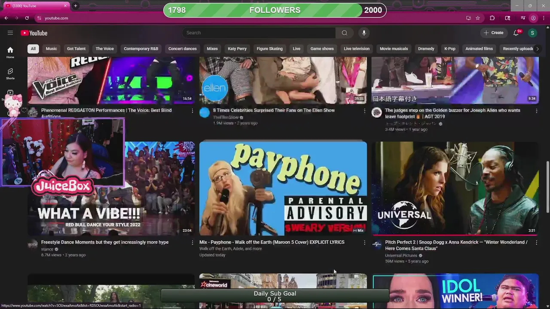The height and width of the screenshot is (309, 550).
Task: Filter by Animated films chip
Action: (479, 48)
